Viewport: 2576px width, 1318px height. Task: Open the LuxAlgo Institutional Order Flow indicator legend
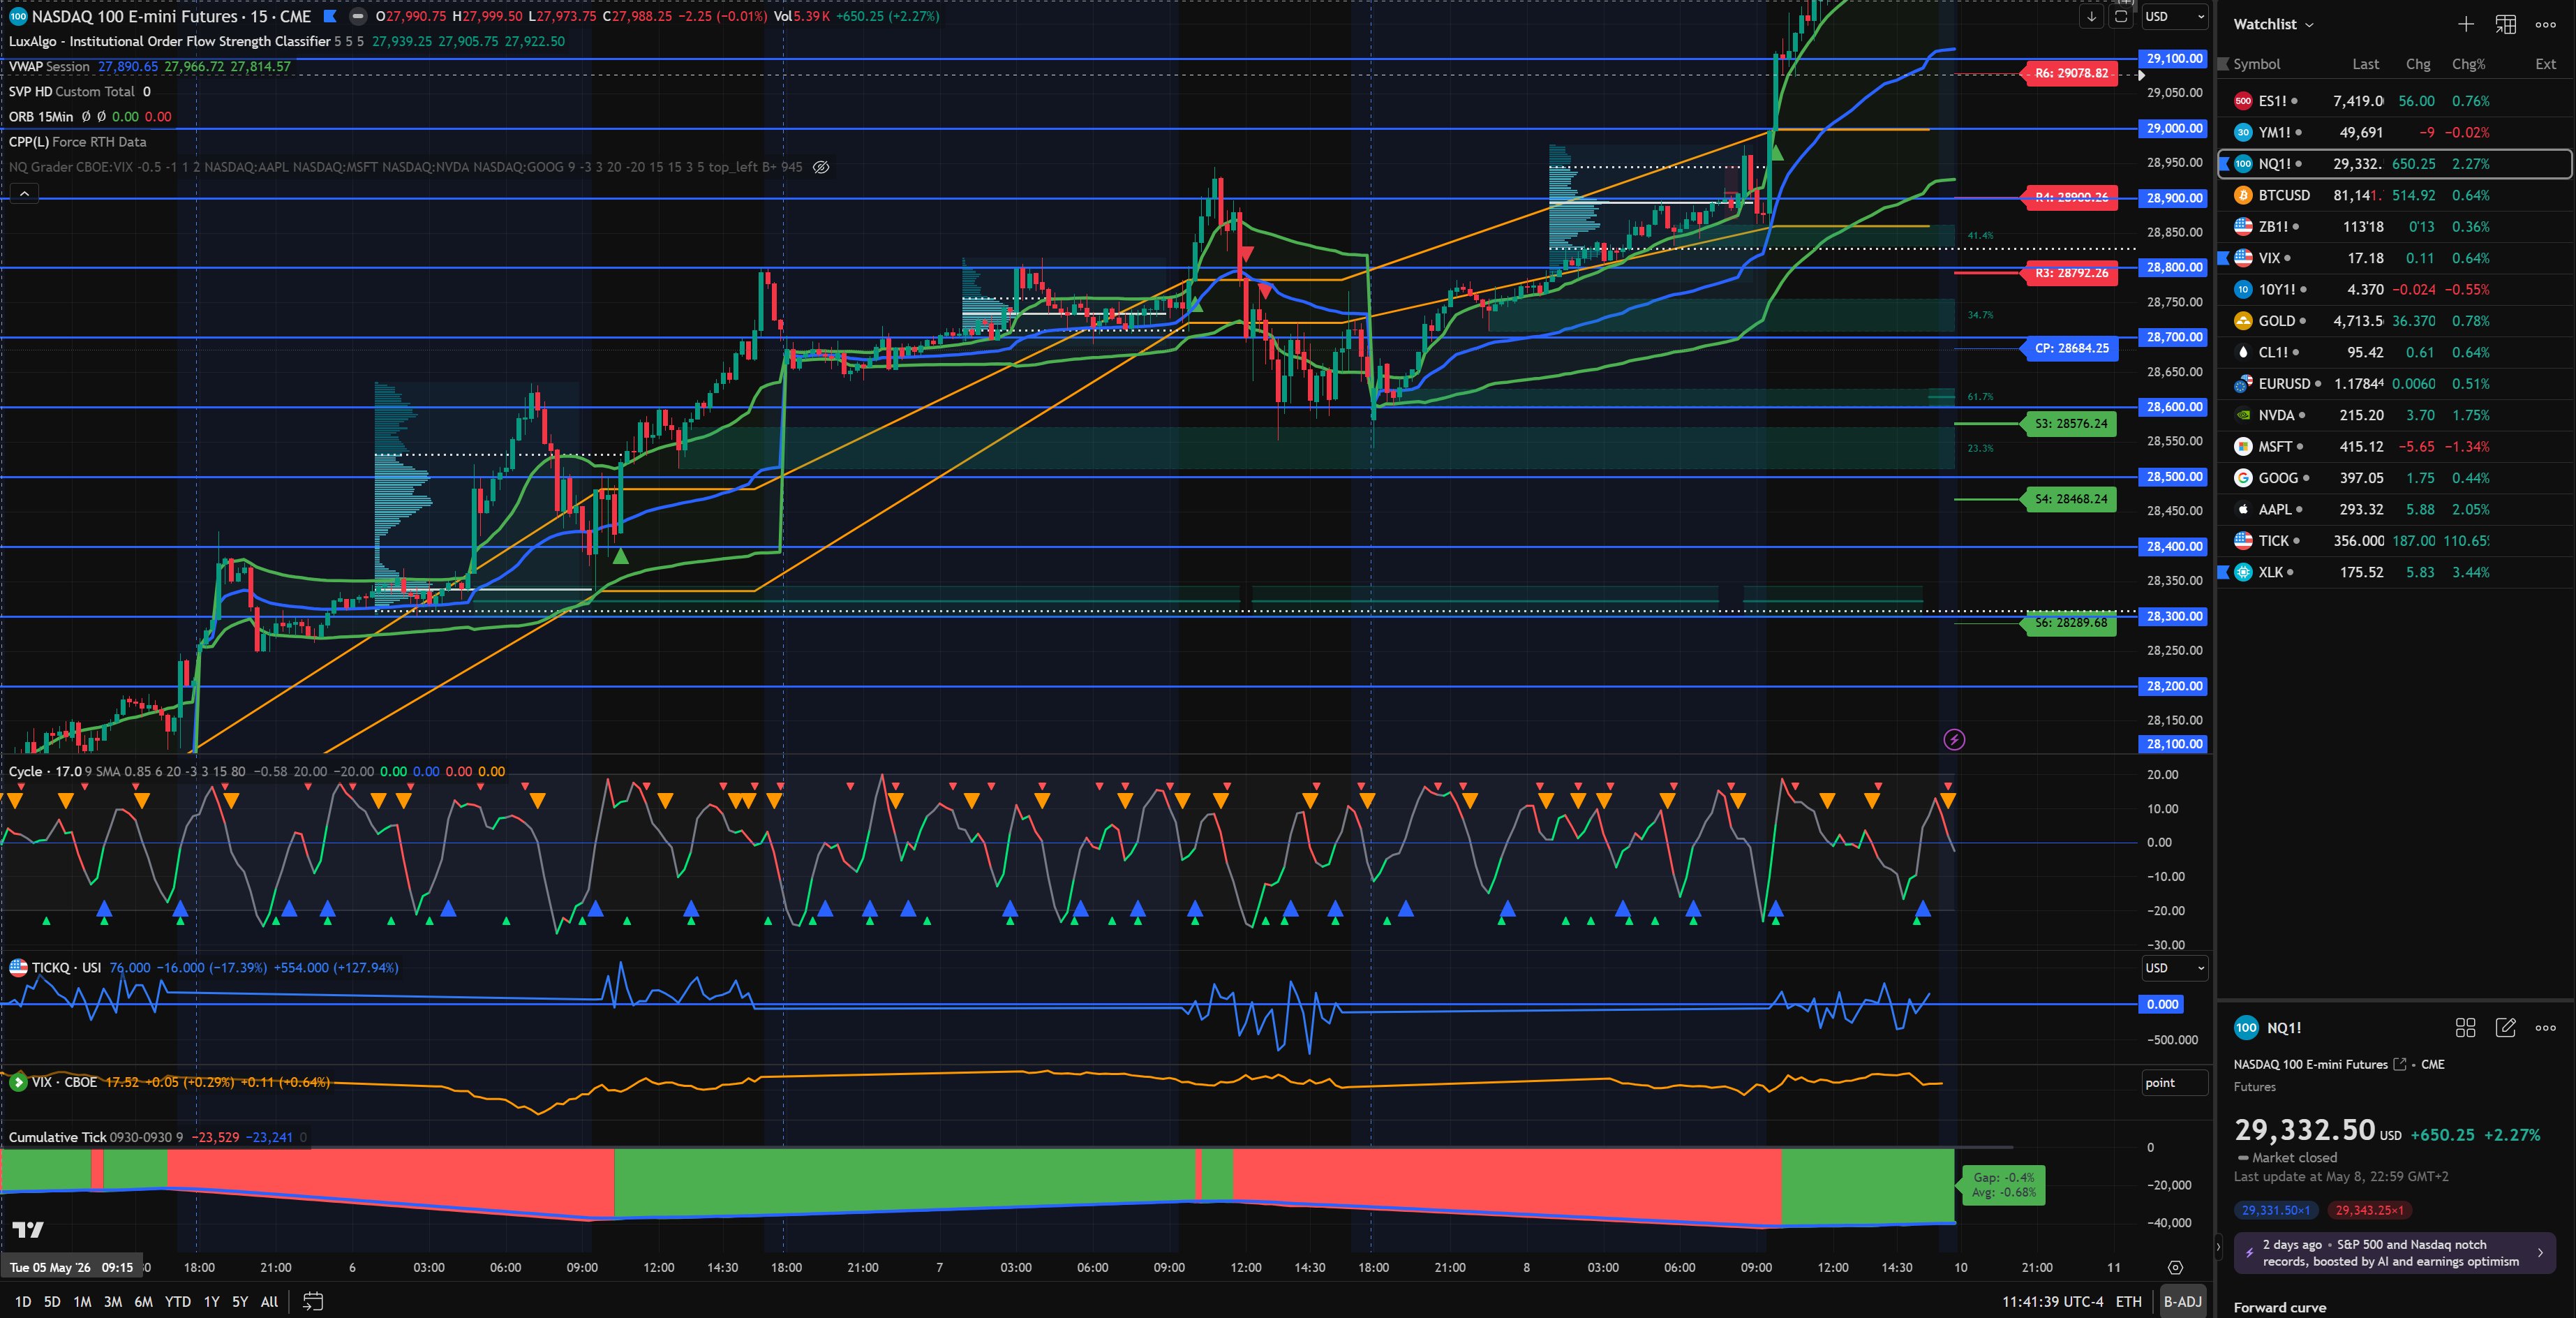(x=170, y=41)
